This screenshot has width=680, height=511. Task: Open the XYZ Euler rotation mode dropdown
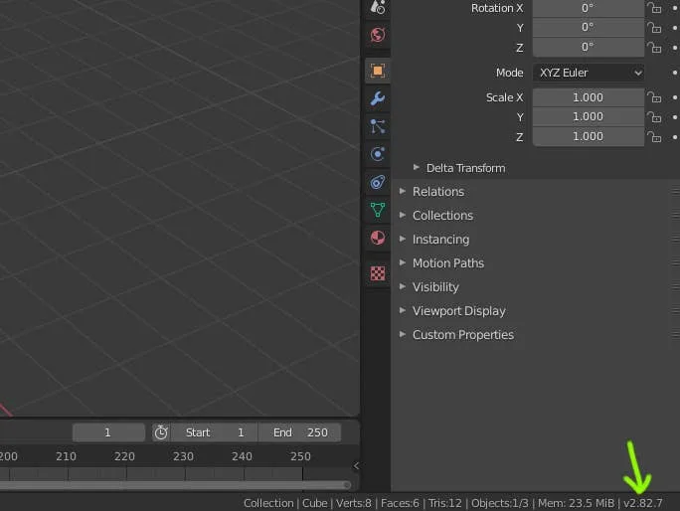589,73
